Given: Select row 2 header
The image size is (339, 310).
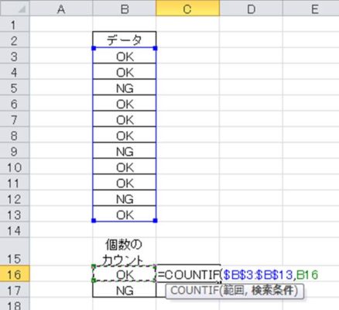Looking at the screenshot, I should tap(15, 40).
